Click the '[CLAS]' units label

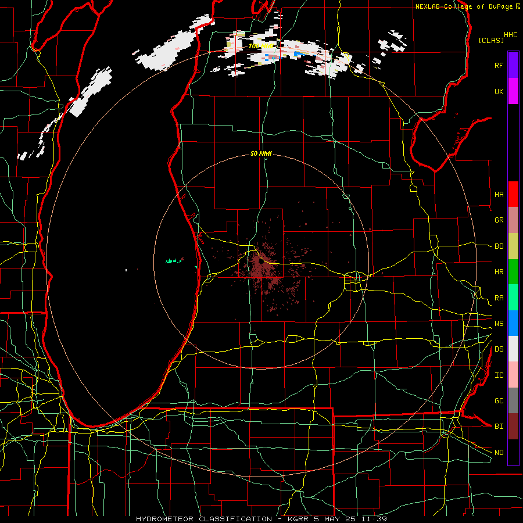coord(491,40)
